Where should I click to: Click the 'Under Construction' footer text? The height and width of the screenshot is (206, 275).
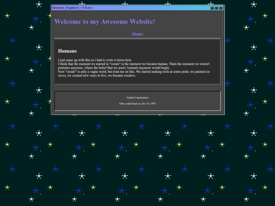[137, 98]
